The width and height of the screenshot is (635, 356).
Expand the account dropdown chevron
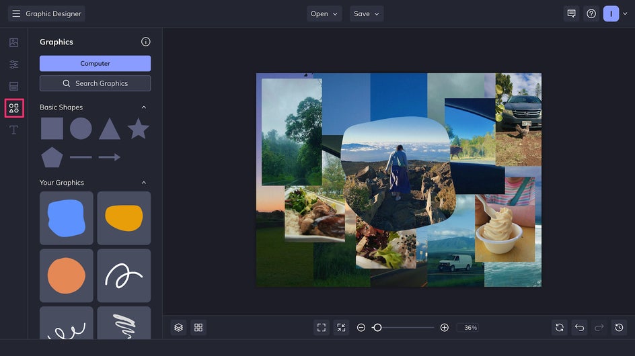[x=626, y=13]
